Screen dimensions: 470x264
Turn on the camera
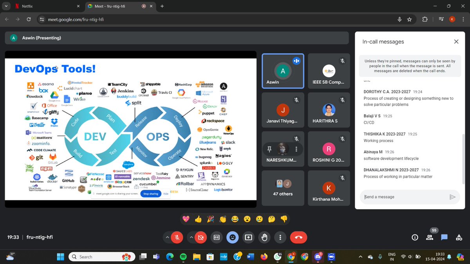pos(201,237)
